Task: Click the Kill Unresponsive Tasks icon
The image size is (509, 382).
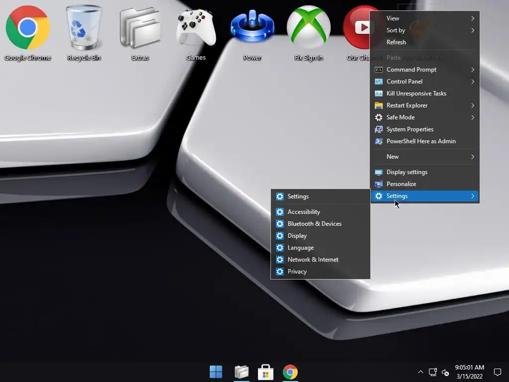Action: (x=378, y=94)
